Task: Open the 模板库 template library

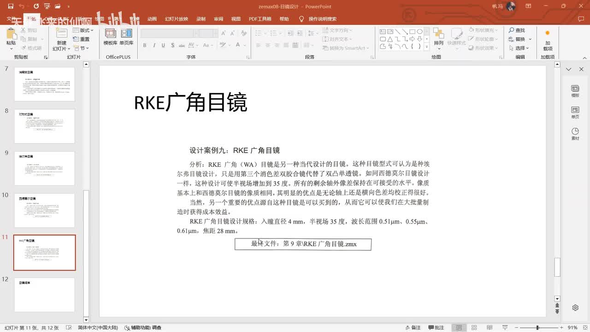Action: (x=110, y=37)
